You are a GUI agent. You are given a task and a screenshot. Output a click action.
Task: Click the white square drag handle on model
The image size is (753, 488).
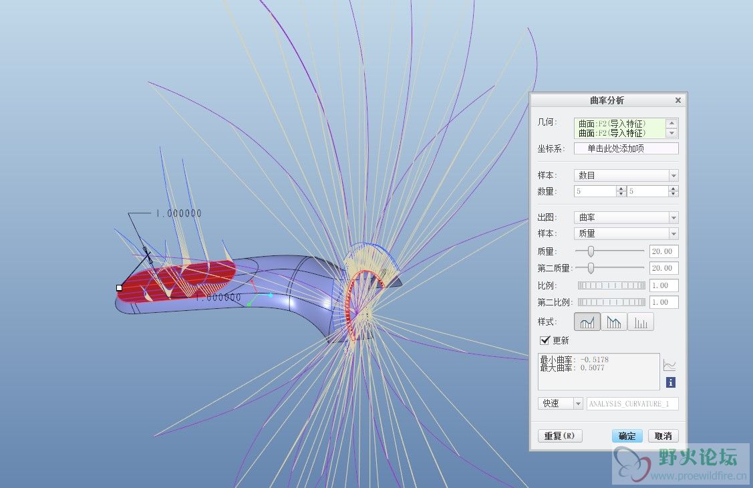(119, 287)
